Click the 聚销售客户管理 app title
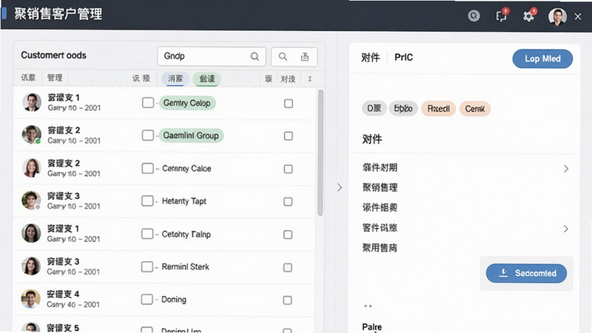The image size is (592, 333). pyautogui.click(x=58, y=14)
